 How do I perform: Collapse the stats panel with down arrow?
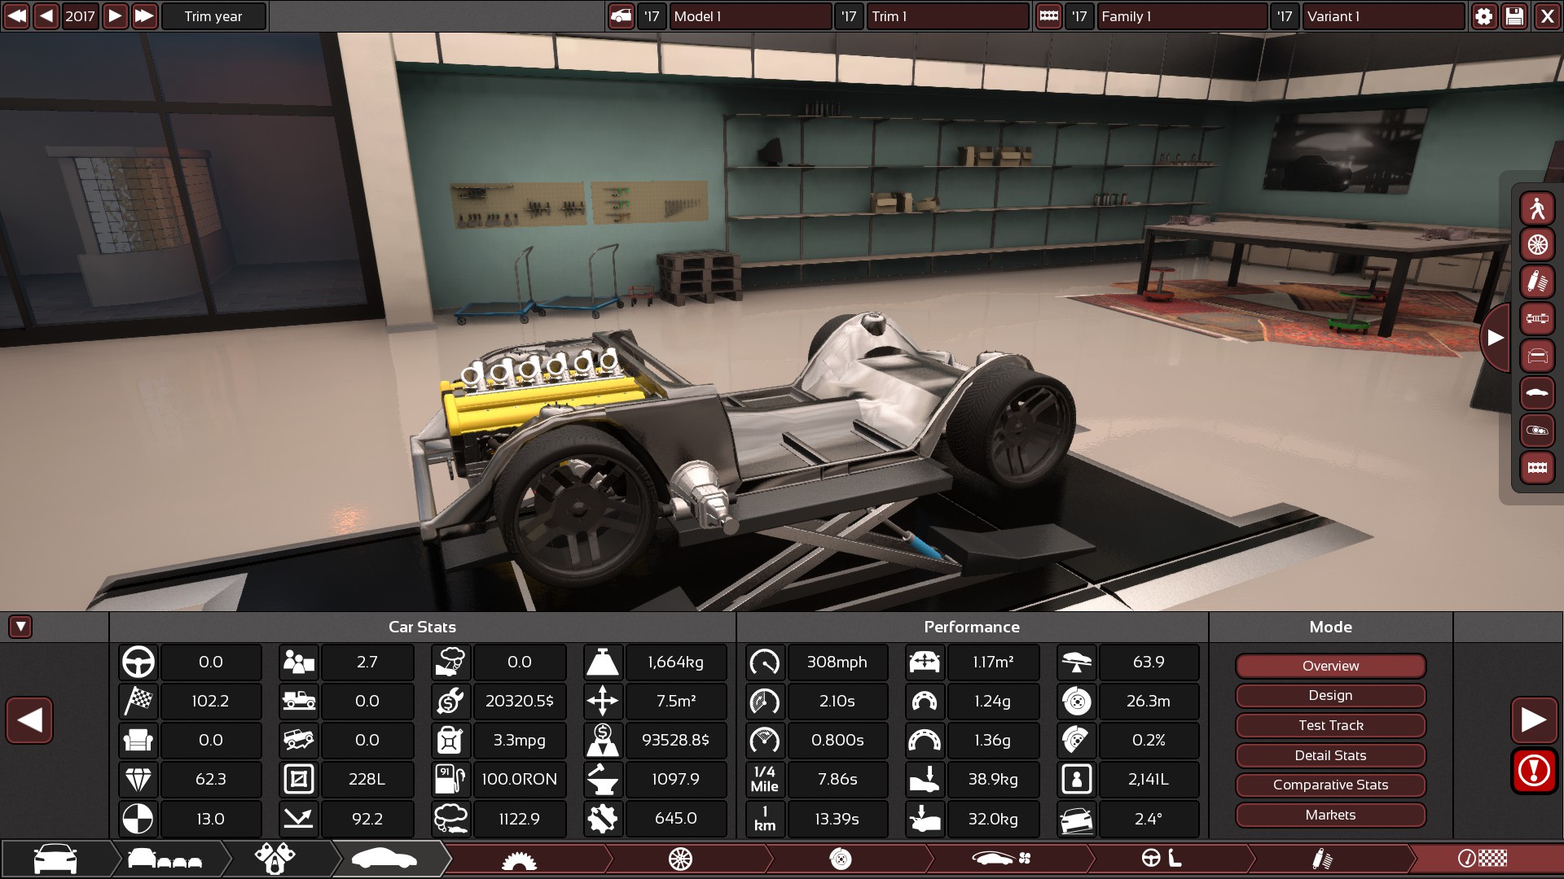20,627
